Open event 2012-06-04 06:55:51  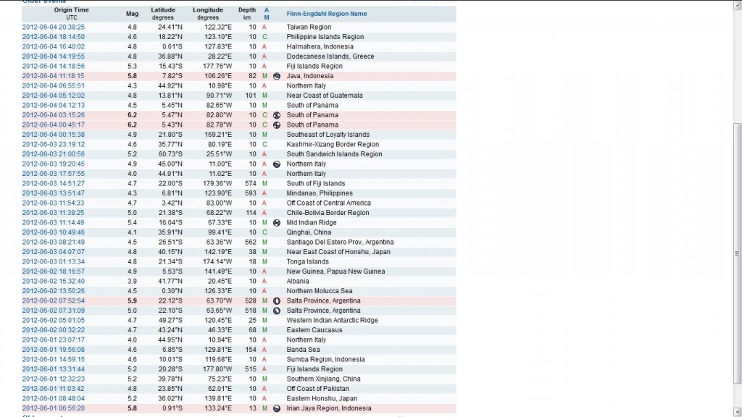[x=54, y=85]
